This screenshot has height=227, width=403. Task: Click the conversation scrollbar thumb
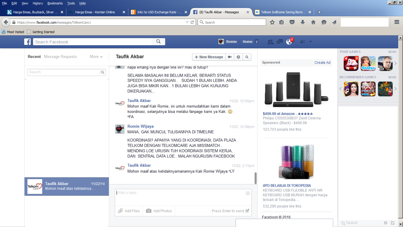(x=255, y=178)
